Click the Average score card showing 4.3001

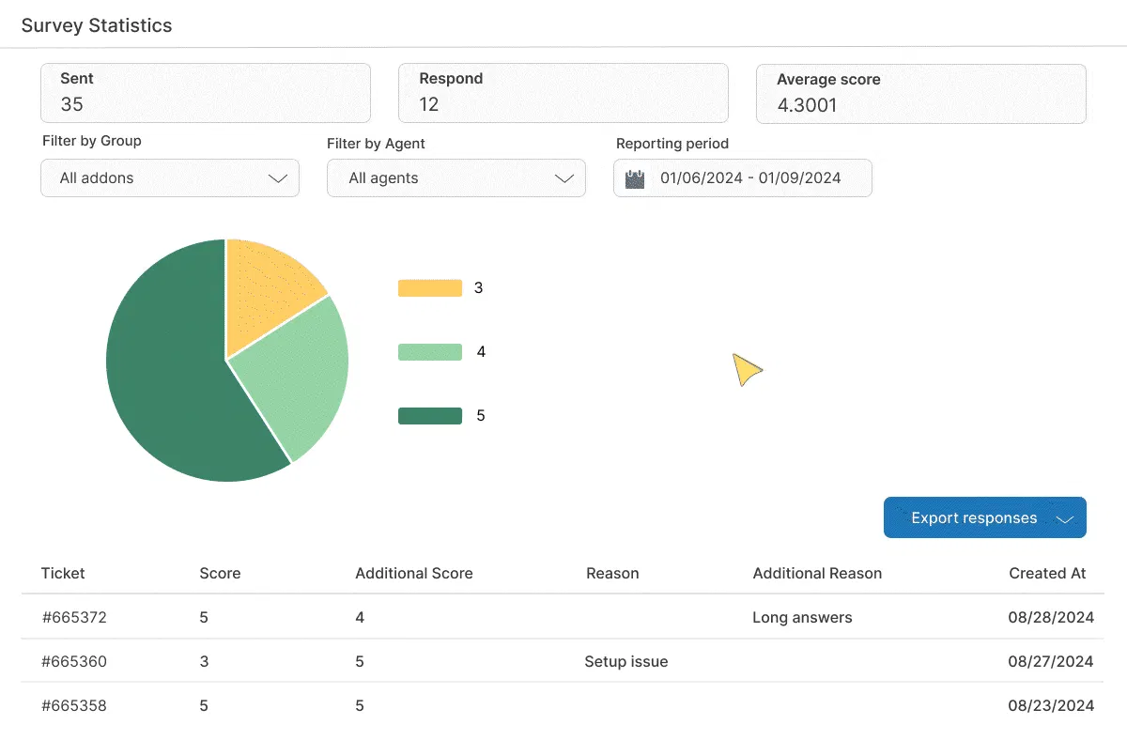click(921, 93)
